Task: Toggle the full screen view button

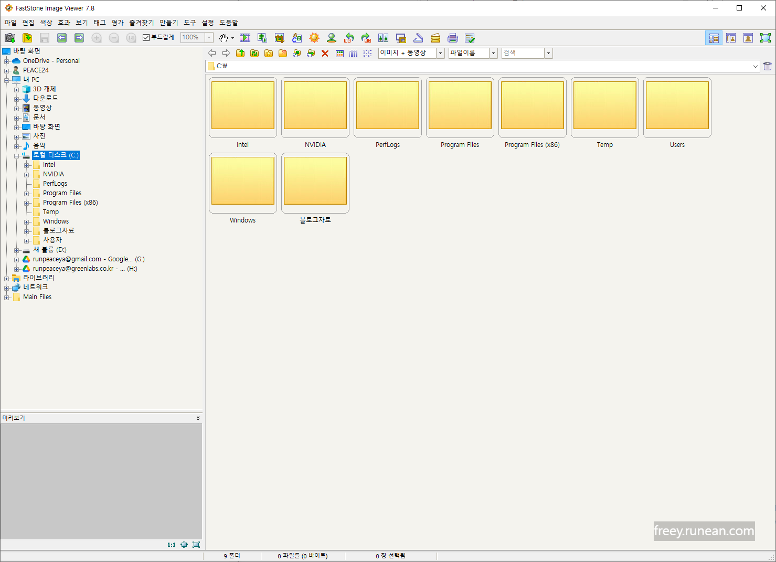Action: (x=766, y=38)
